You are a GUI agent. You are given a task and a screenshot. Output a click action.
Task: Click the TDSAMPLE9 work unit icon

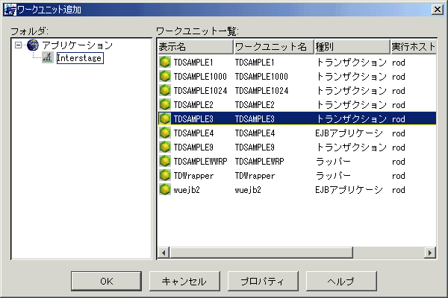tap(165, 148)
